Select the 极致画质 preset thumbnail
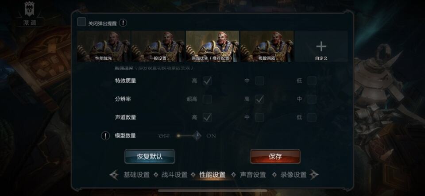 pyautogui.click(x=267, y=46)
